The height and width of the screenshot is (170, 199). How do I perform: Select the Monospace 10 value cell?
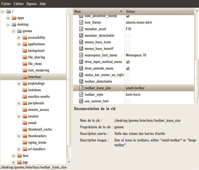(136, 55)
